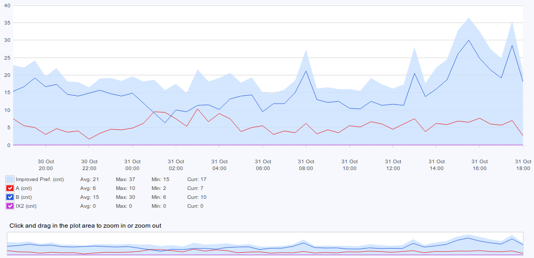Click the '31 Oct 06:00' axis label
Screen dimensions: 534x258
click(x=263, y=165)
